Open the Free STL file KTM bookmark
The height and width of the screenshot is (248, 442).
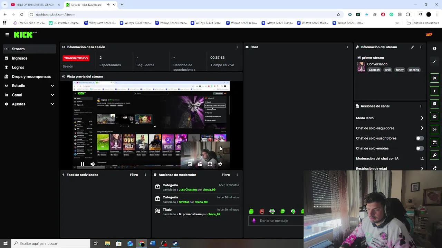coord(30,23)
